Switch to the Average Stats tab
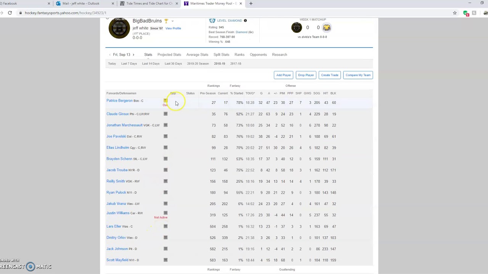 click(x=197, y=54)
